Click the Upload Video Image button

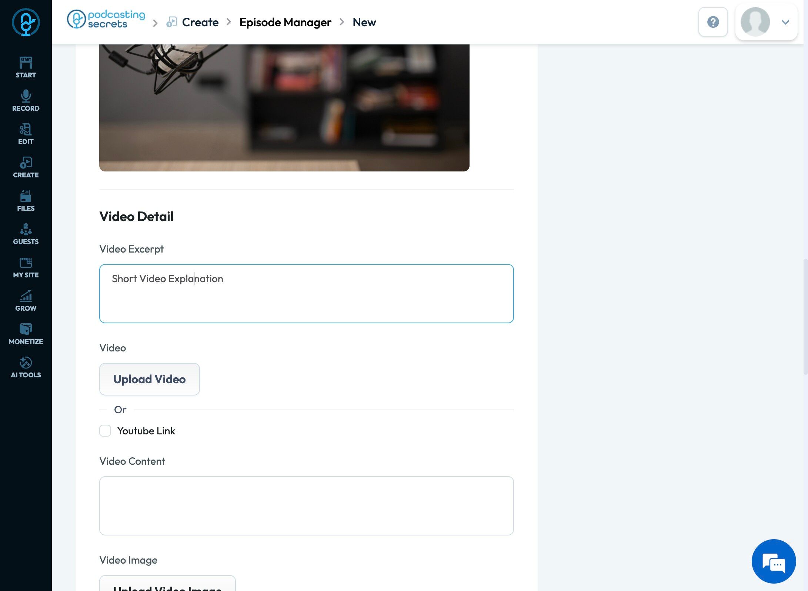coord(167,584)
